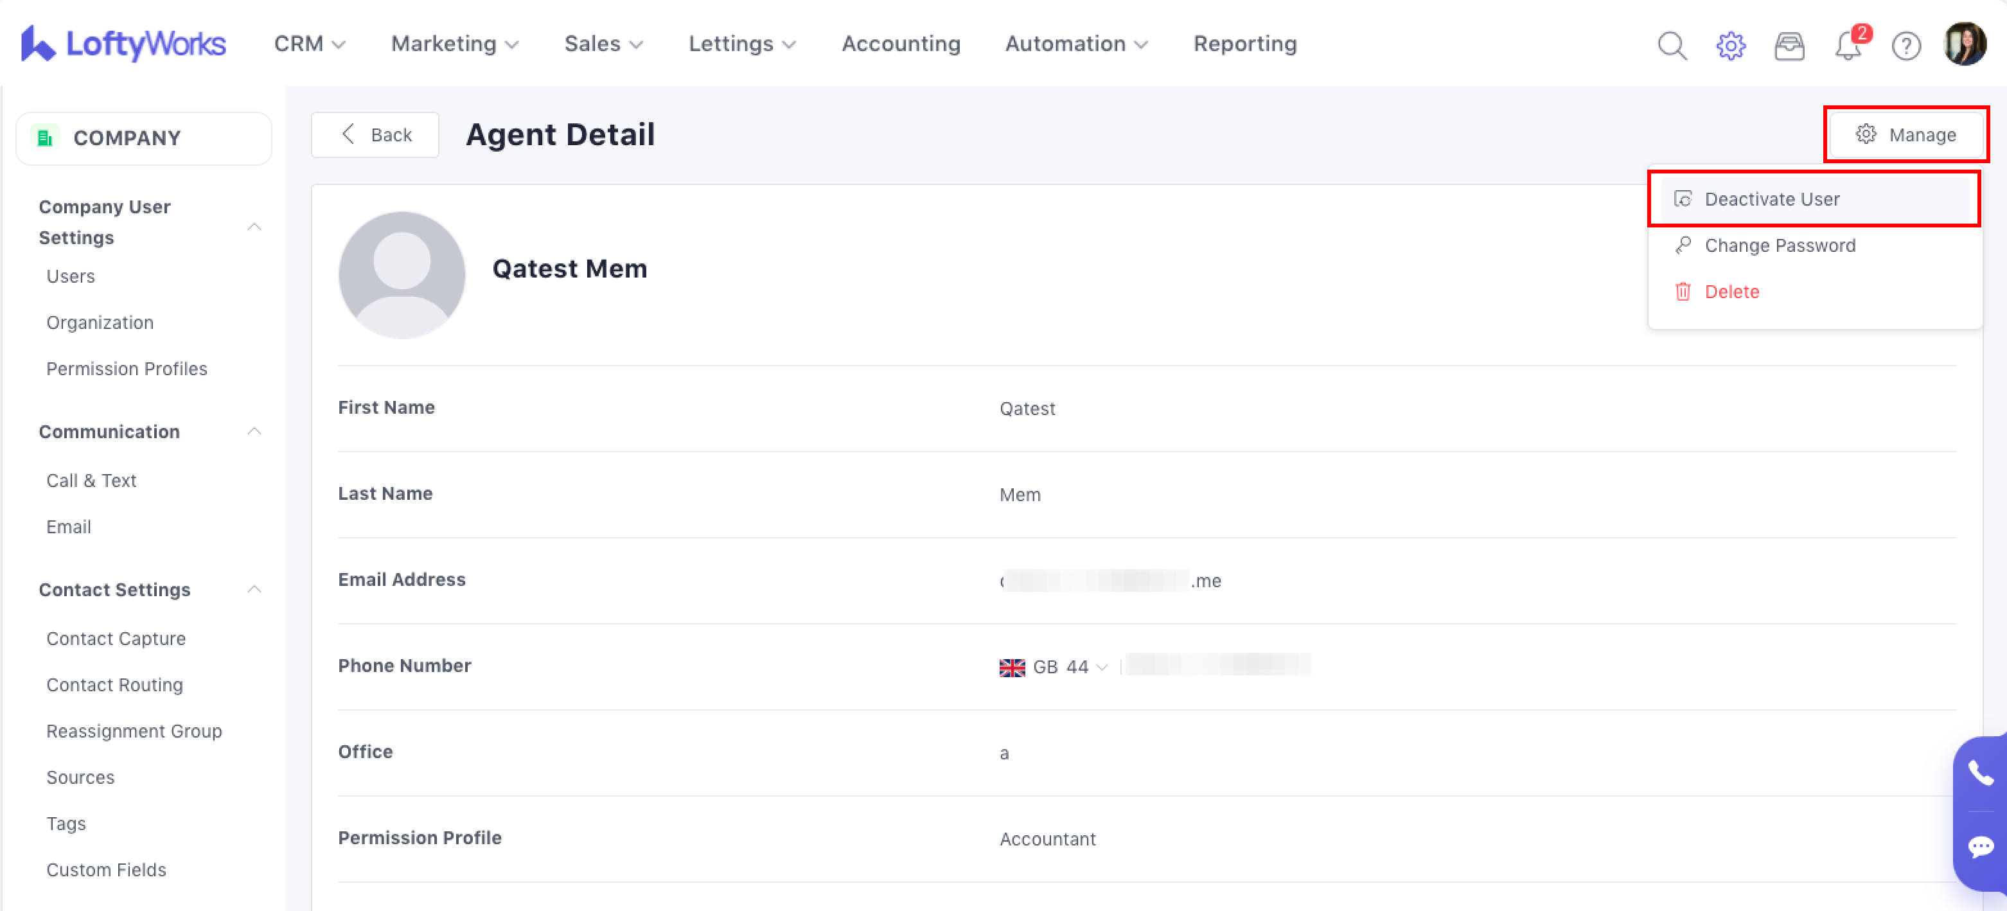The height and width of the screenshot is (911, 2007).
Task: Open settings via the gear icon
Action: pyautogui.click(x=1730, y=45)
